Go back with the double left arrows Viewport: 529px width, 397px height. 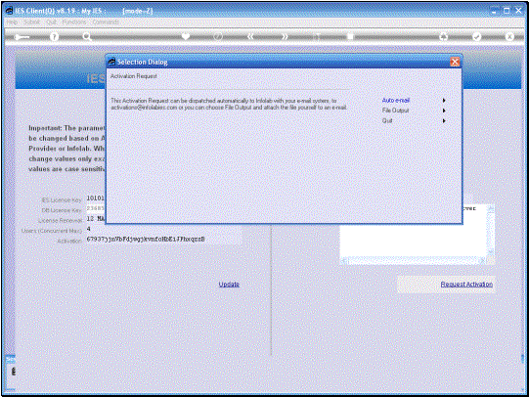click(x=250, y=36)
